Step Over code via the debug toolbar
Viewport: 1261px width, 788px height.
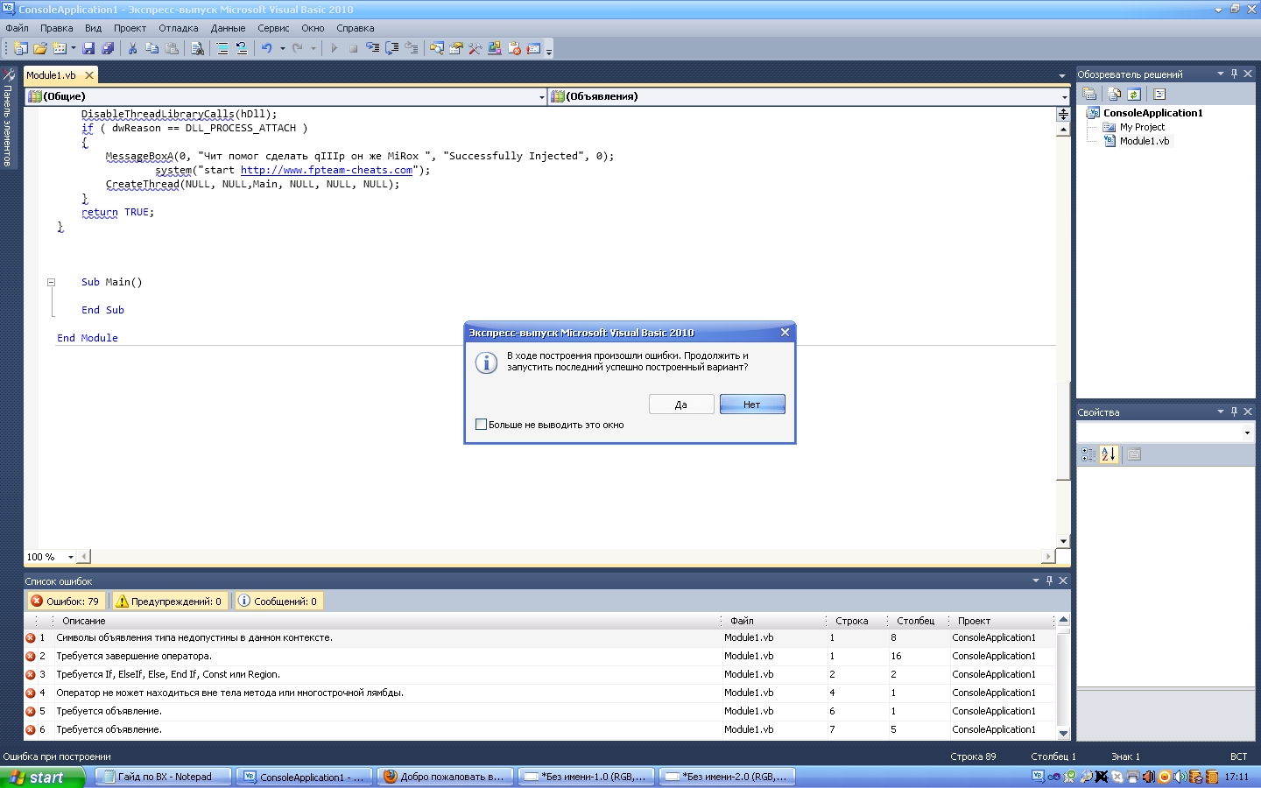pos(392,49)
